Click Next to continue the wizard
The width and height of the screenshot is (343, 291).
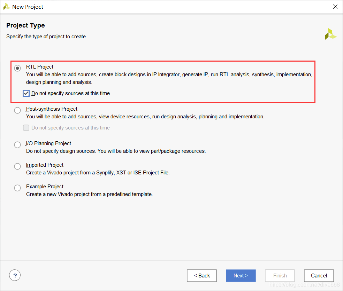tap(241, 276)
